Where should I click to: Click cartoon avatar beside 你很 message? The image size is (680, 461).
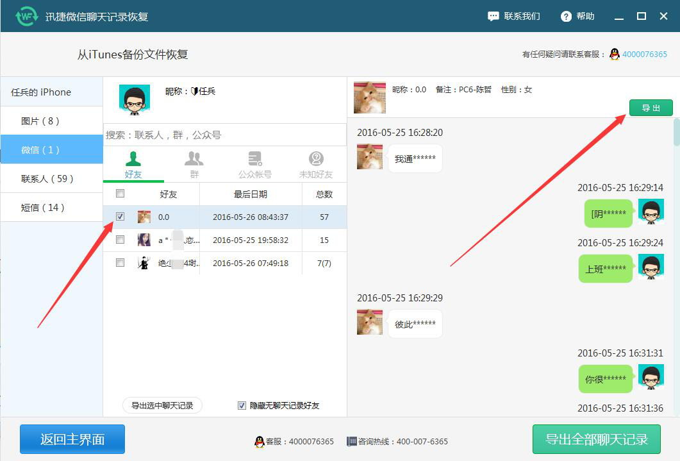tap(651, 377)
